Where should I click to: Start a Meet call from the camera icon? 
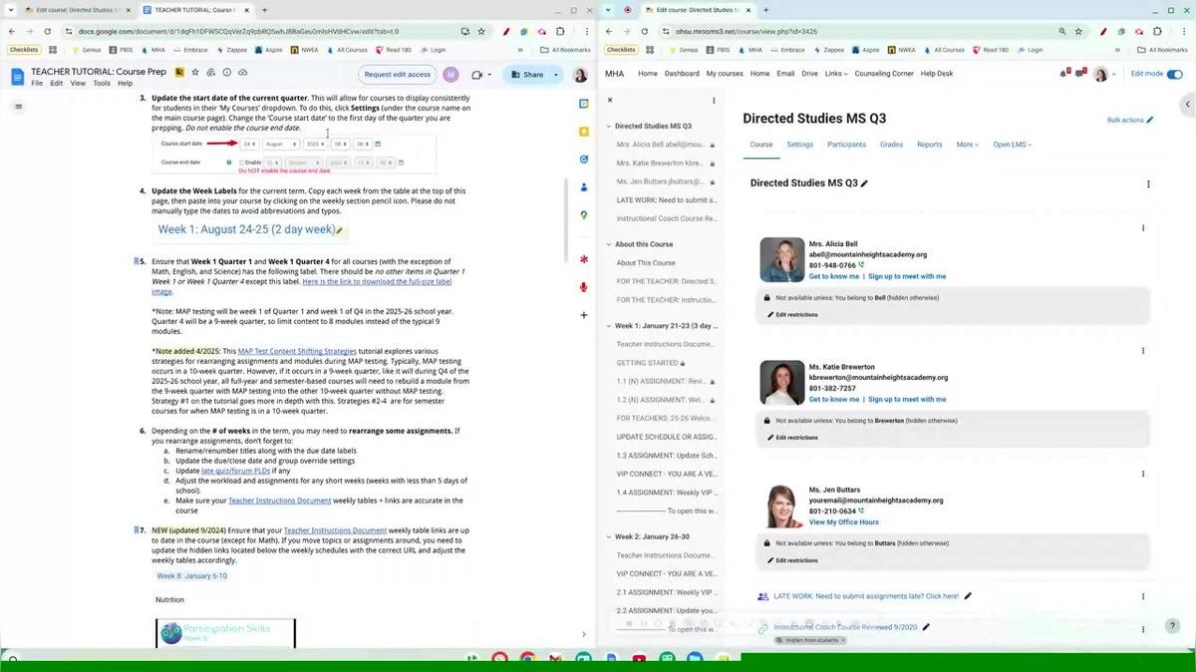click(476, 75)
